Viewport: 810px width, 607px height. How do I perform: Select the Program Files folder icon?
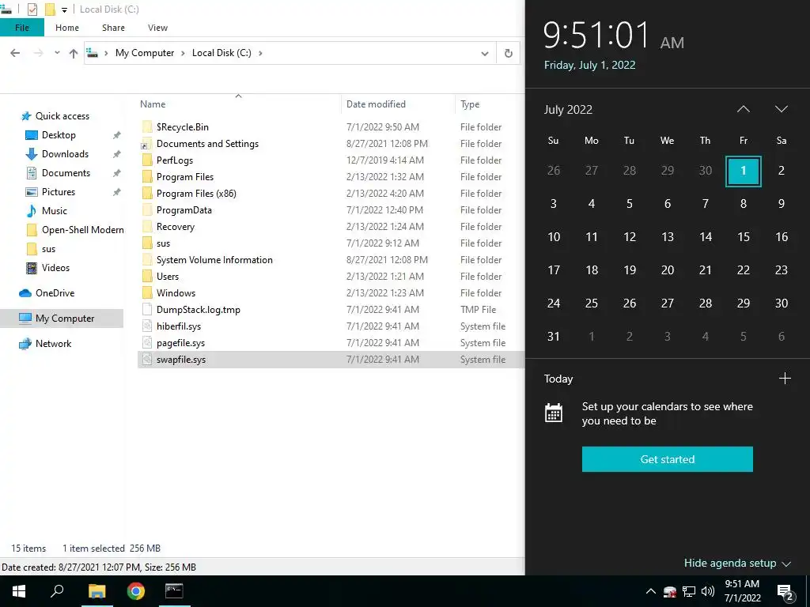coord(147,176)
